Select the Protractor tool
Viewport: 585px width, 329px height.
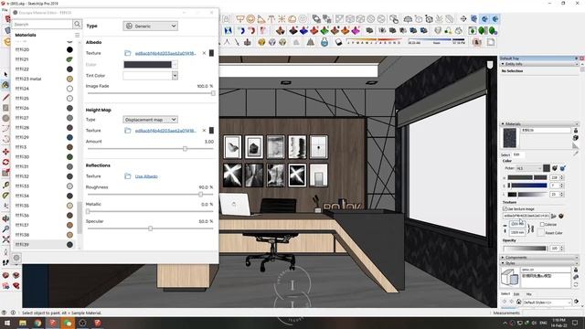[5, 195]
